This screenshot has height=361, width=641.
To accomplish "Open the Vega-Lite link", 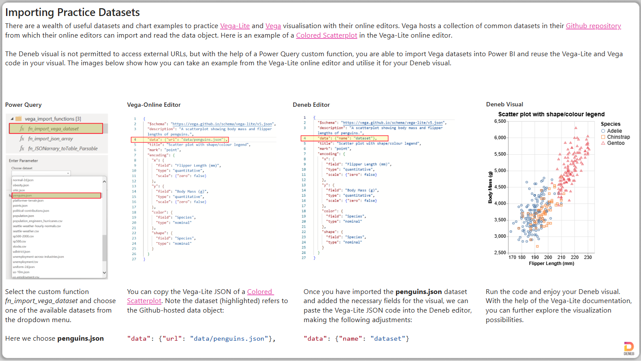I will coord(235,26).
